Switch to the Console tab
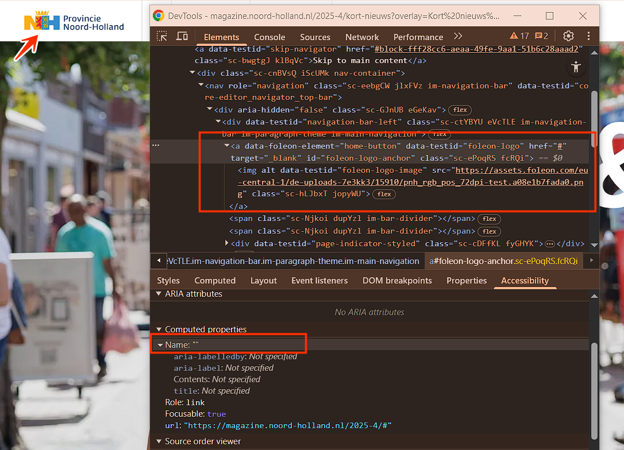This screenshot has height=450, width=624. [269, 37]
